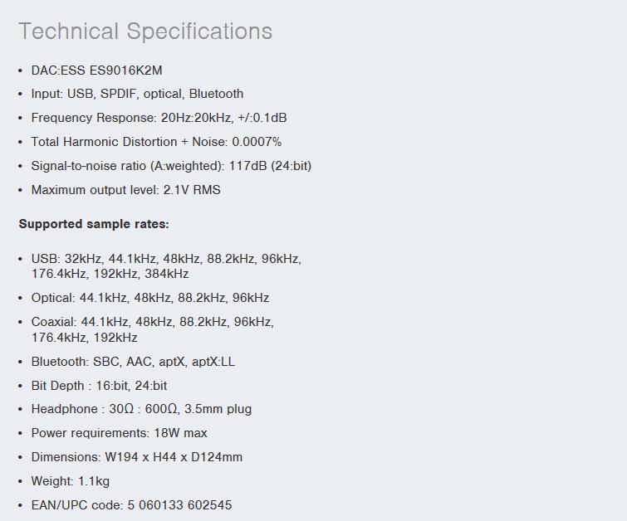This screenshot has height=521, width=627.
Task: Click the 176.4kHz, 192kHz, 384kHz line
Action: [110, 274]
